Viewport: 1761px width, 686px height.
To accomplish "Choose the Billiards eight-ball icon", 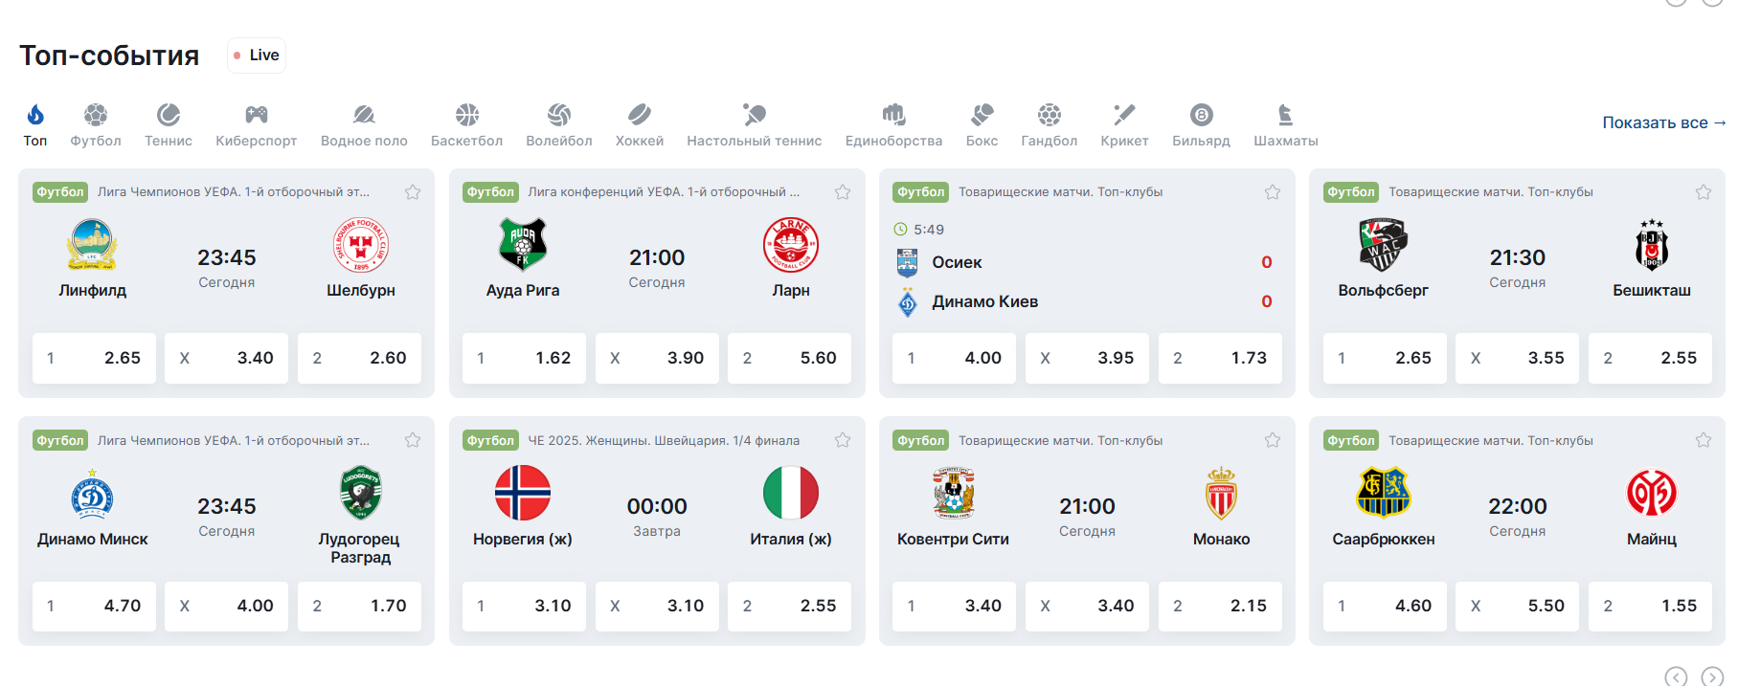I will click(1201, 116).
